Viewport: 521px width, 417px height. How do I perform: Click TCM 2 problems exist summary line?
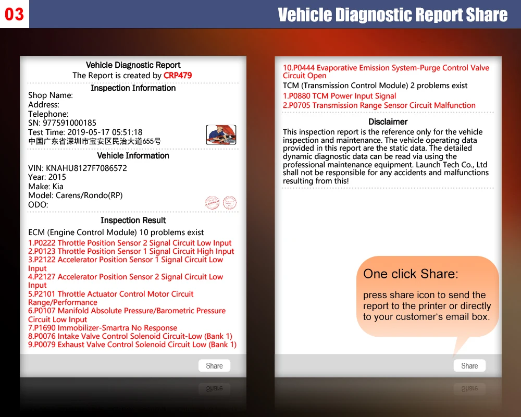[x=375, y=86]
